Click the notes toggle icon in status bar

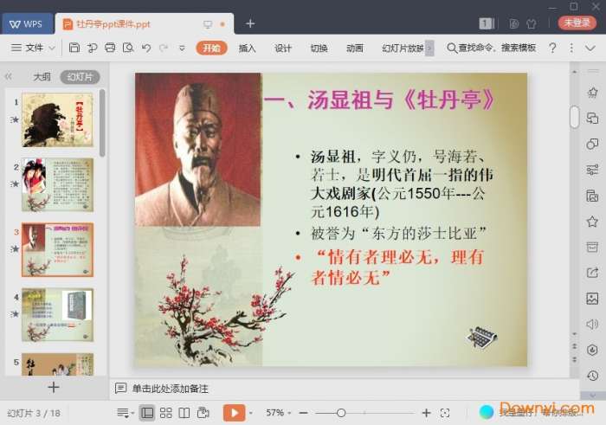124,413
